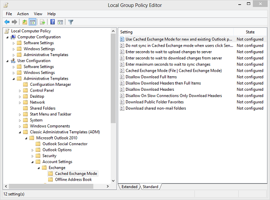Open the File menu
The width and height of the screenshot is (270, 200).
[x=9, y=14]
